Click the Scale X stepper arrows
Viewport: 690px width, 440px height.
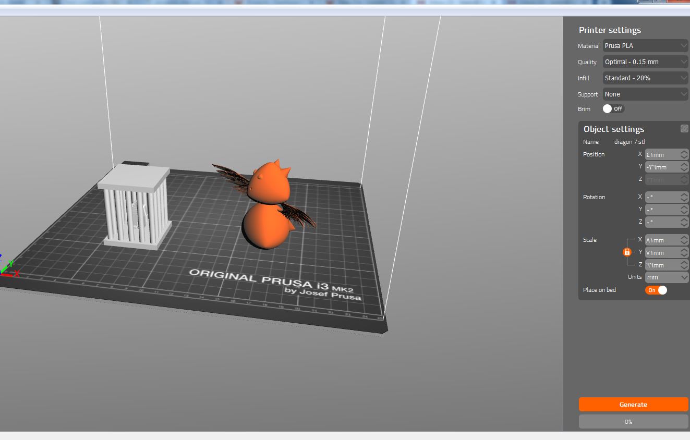tap(684, 240)
